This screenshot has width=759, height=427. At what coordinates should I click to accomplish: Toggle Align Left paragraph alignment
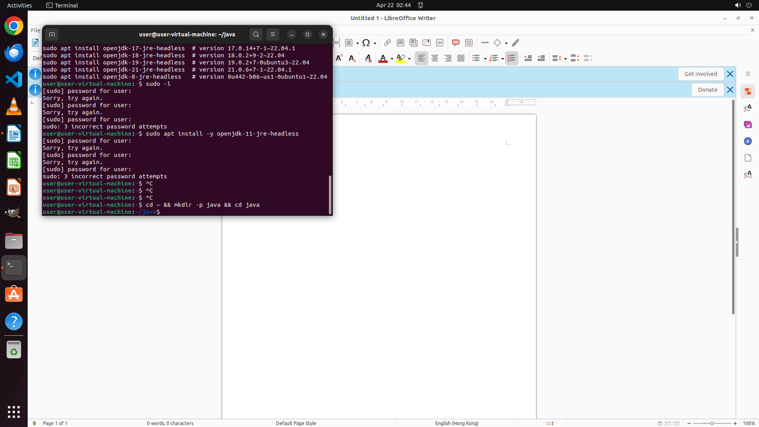coord(421,59)
